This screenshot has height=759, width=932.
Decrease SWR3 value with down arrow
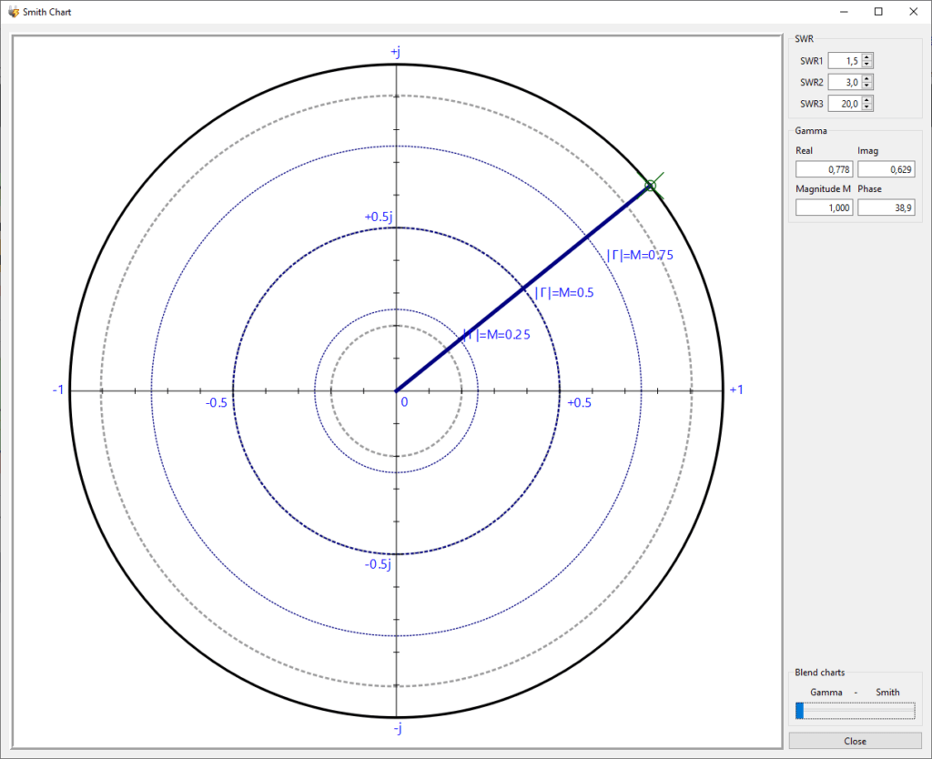coord(866,107)
